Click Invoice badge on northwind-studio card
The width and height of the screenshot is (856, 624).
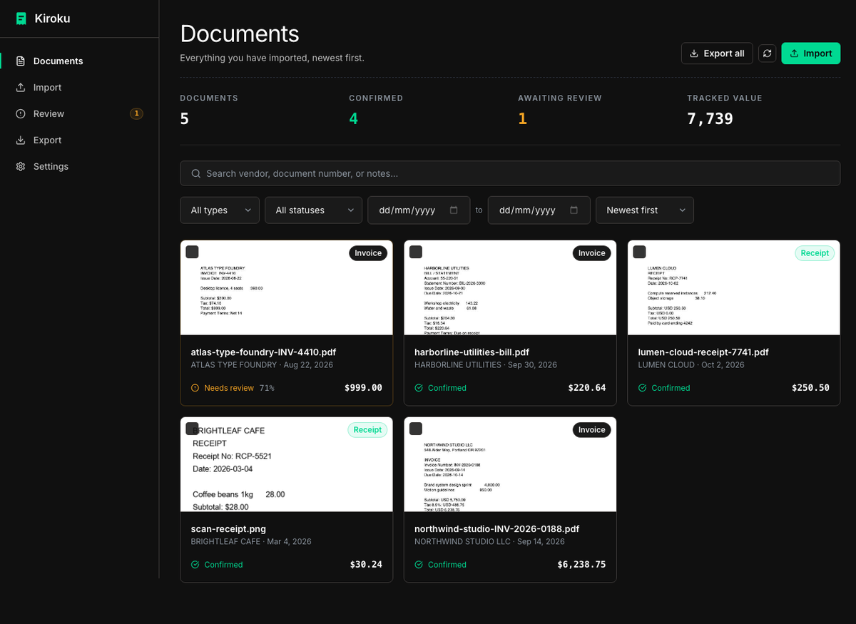pos(592,430)
